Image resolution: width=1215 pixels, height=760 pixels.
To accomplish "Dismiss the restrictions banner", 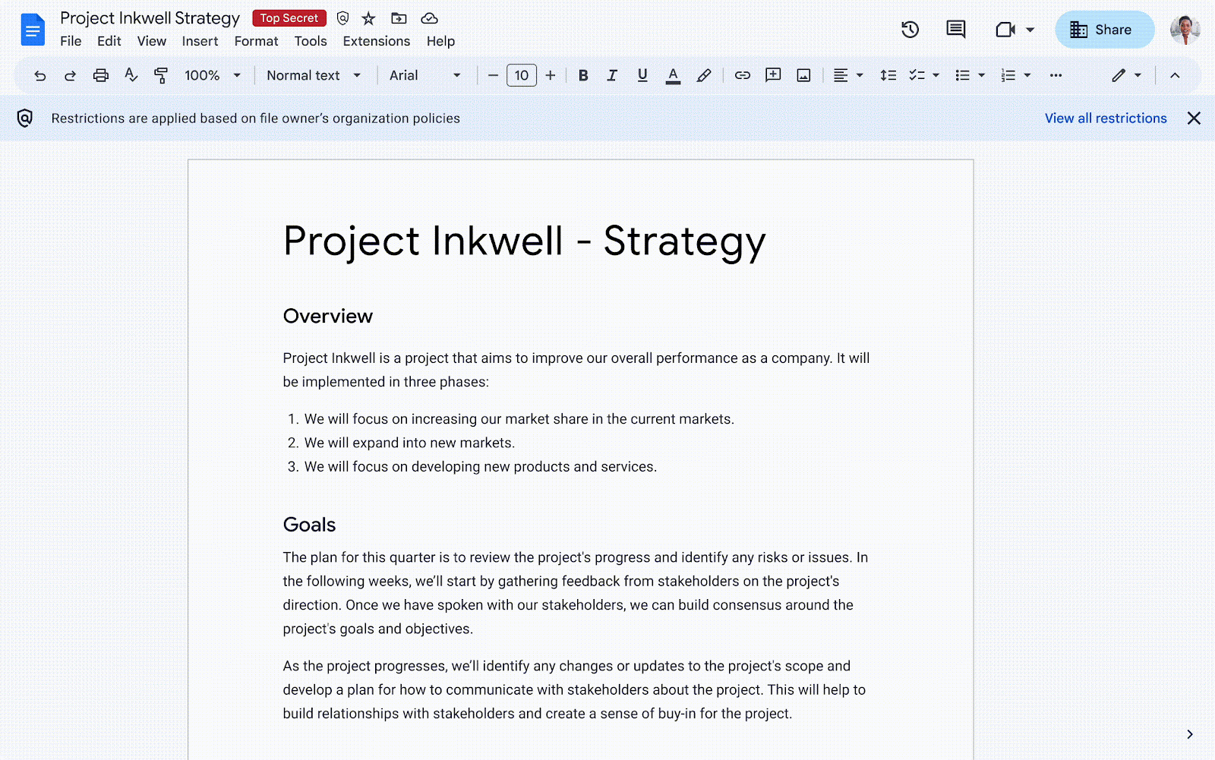I will point(1194,118).
